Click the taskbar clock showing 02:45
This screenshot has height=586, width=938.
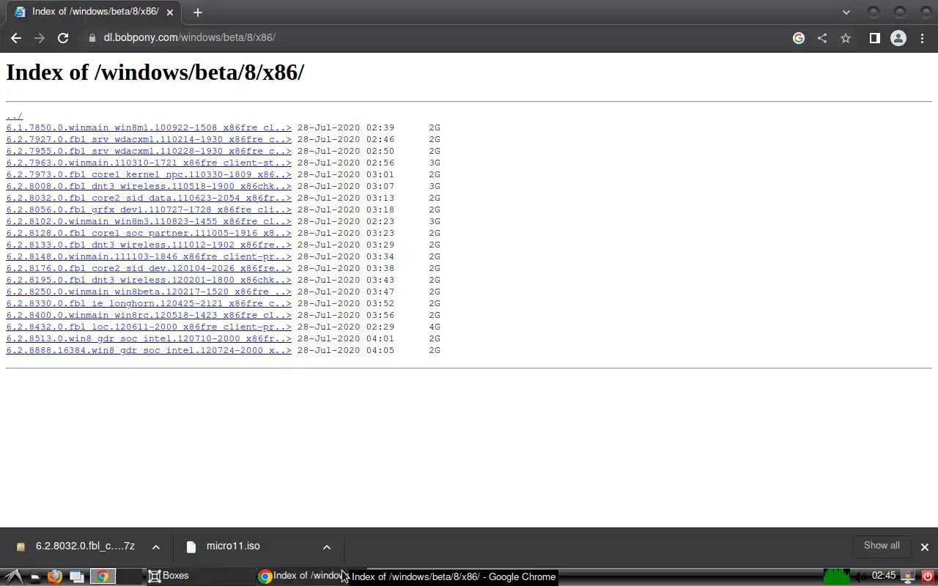coord(884,576)
